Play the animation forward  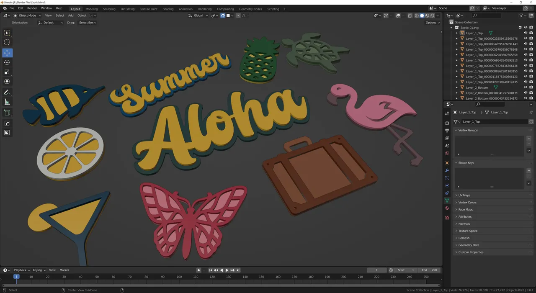pyautogui.click(x=227, y=270)
